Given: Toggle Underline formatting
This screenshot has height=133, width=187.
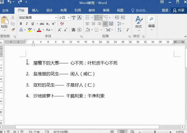Looking at the screenshot, I should click(33, 24).
